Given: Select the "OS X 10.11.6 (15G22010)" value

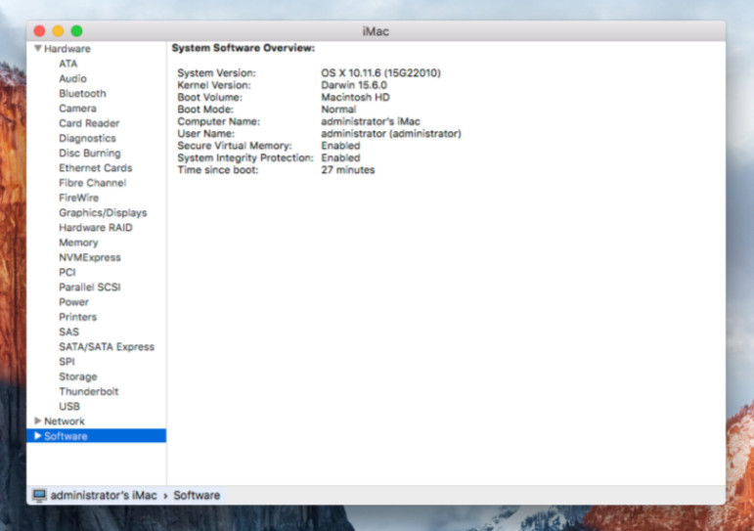Looking at the screenshot, I should [x=380, y=73].
